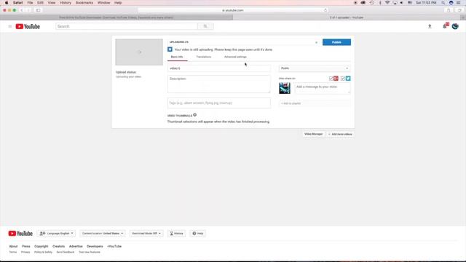
Task: Open the account avatar menu
Action: pyautogui.click(x=455, y=26)
